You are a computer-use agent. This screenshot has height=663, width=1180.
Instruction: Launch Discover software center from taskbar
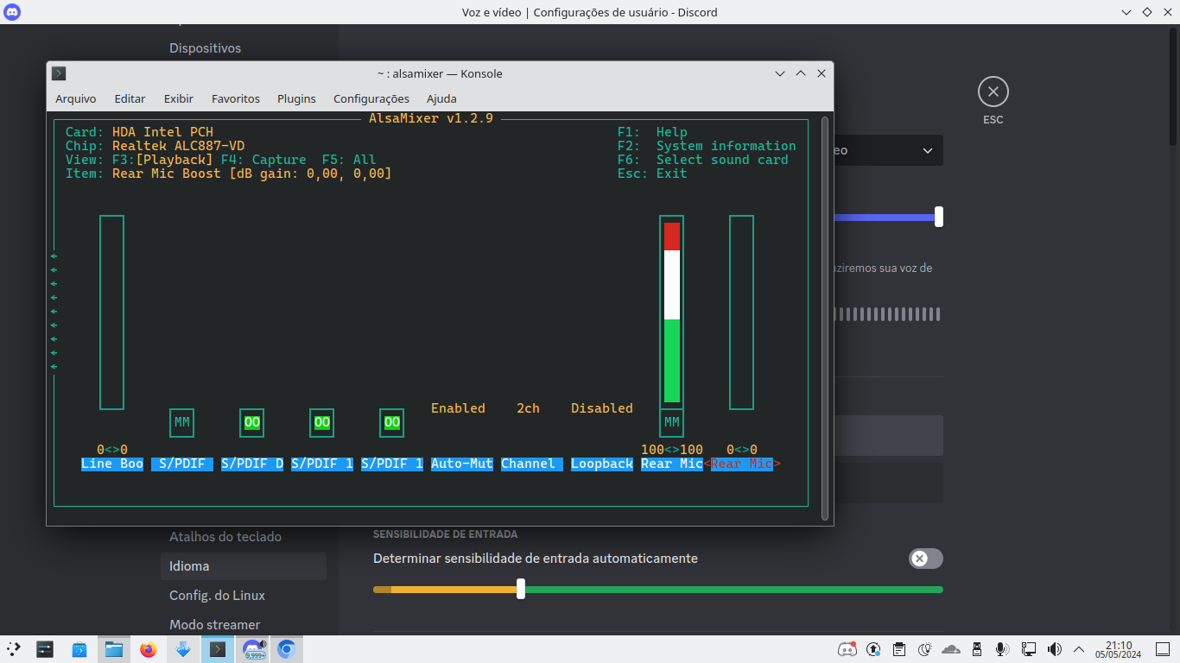click(x=79, y=649)
